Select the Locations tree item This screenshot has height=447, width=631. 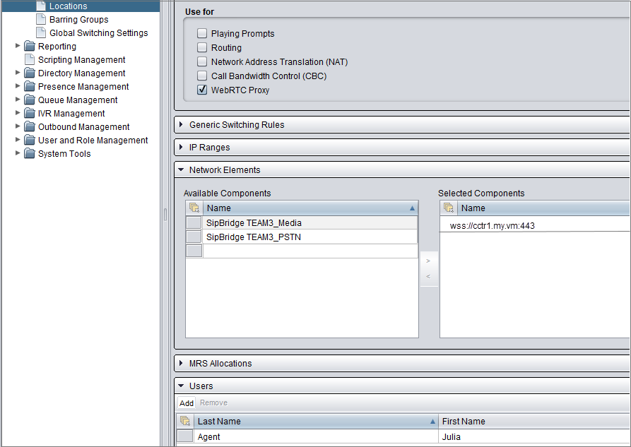point(68,6)
